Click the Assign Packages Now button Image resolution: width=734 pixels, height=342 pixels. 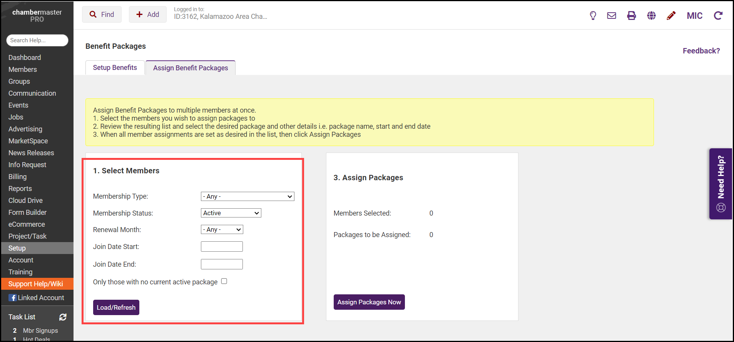369,302
